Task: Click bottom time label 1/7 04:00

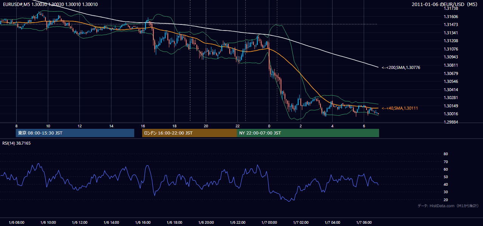Action: [332, 223]
